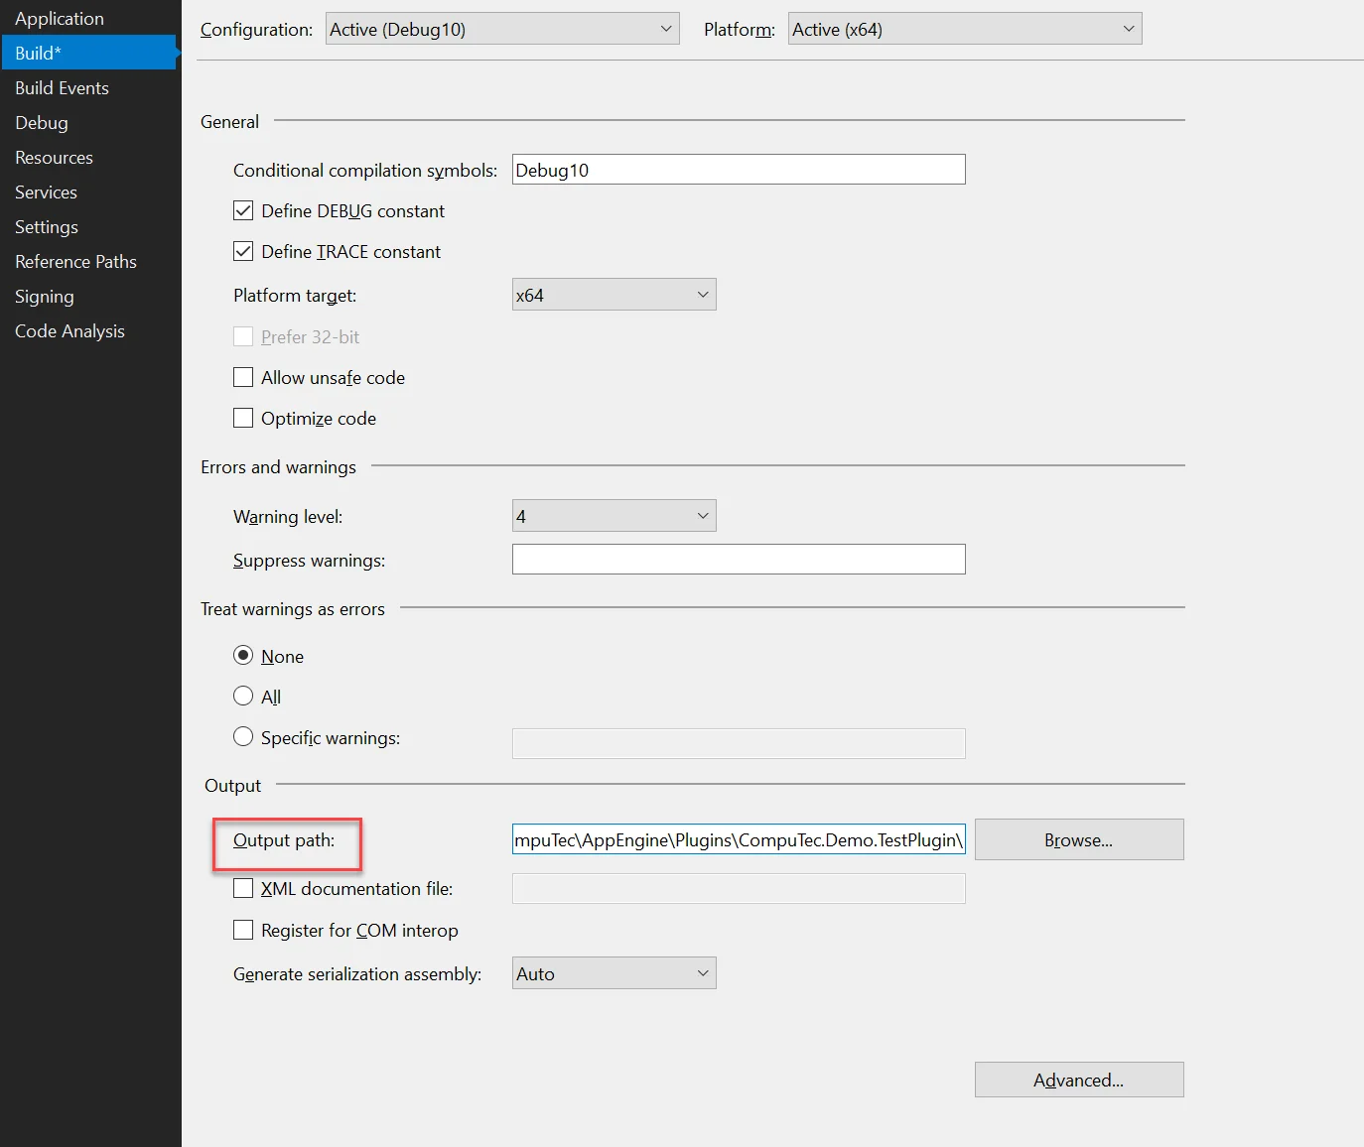Open the Advanced build settings
Viewport: 1364px width, 1147px height.
click(x=1078, y=1080)
